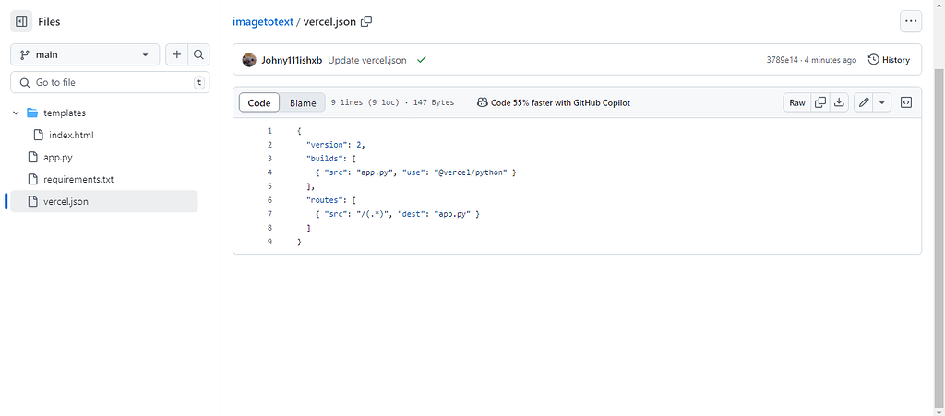This screenshot has height=416, width=945.
Task: Collapse the Files side panel icon
Action: tap(22, 21)
